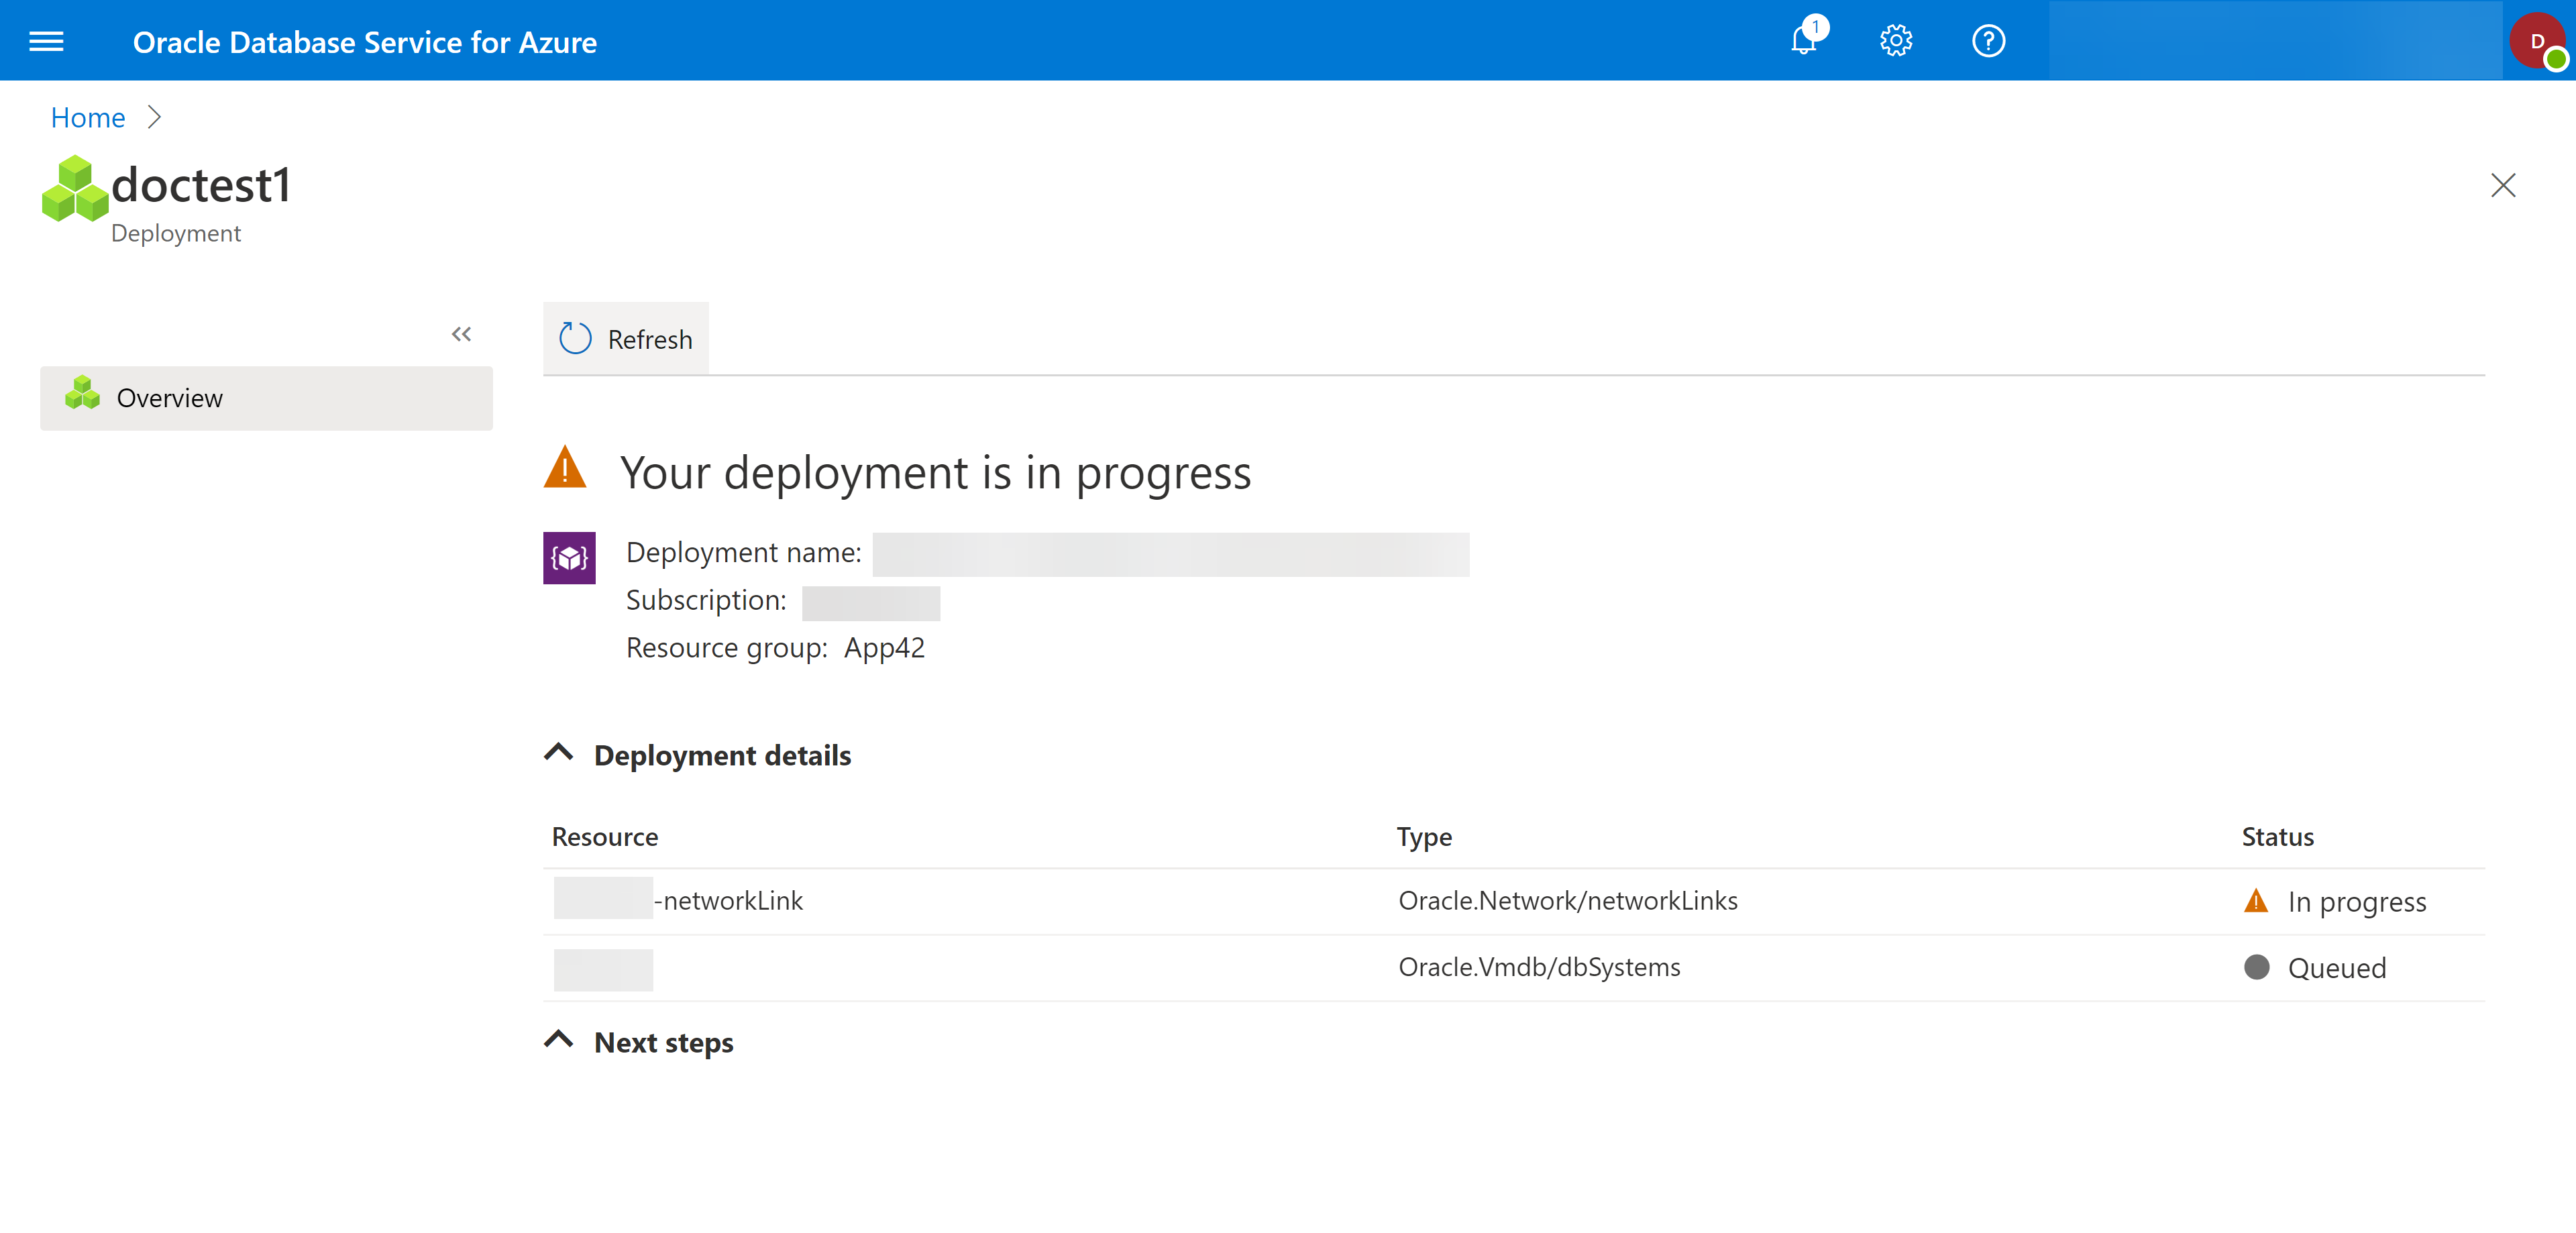Open the hamburger navigation menu

(x=46, y=41)
